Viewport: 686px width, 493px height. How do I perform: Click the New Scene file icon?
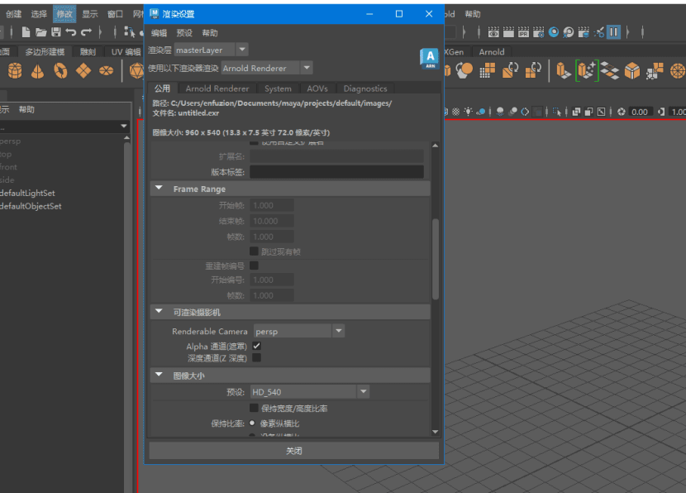tap(26, 32)
